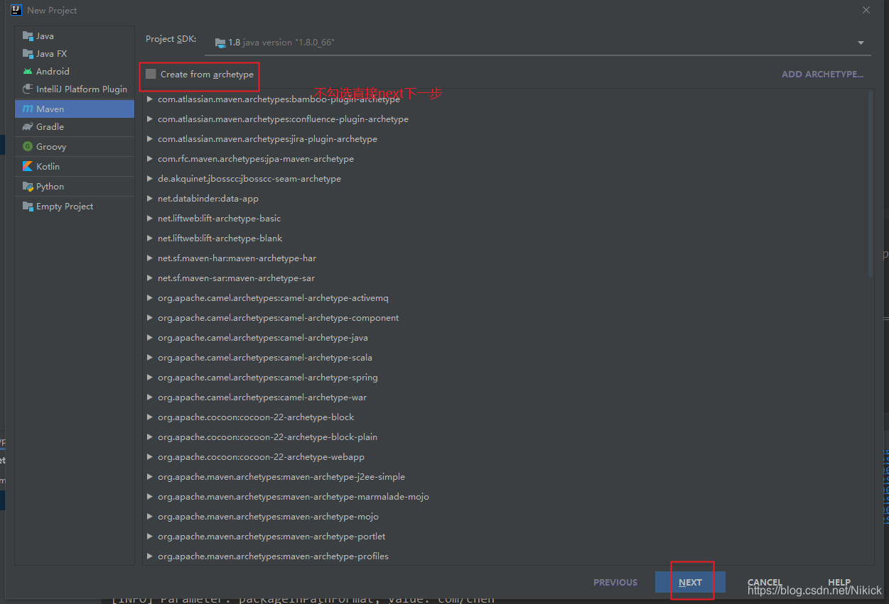Click the HELP button
Viewport: 889px width, 604px height.
point(839,582)
